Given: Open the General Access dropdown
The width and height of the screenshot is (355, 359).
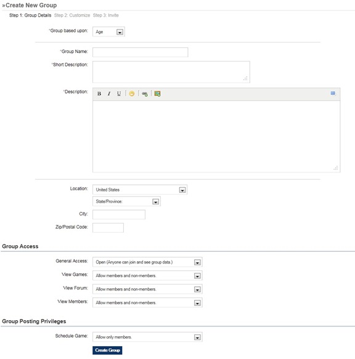Looking at the screenshot, I should coord(147,262).
